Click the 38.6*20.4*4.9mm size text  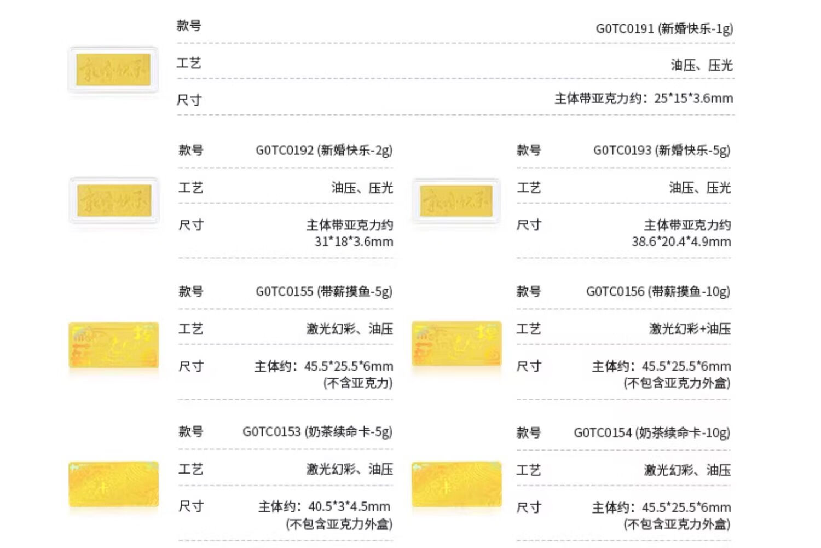[x=681, y=241]
